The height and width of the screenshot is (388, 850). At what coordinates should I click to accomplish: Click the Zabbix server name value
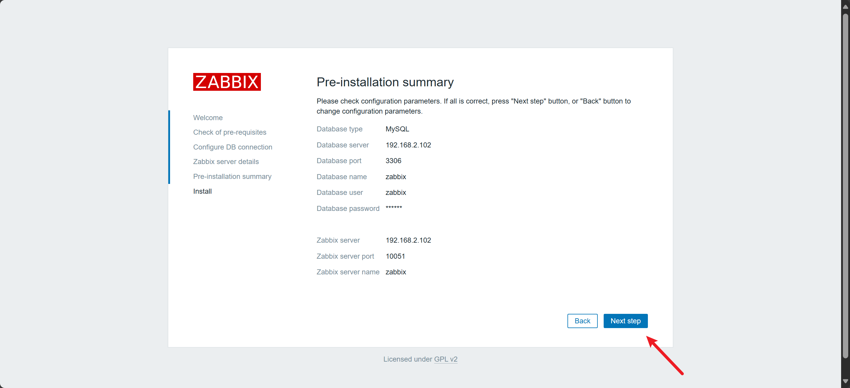[395, 272]
